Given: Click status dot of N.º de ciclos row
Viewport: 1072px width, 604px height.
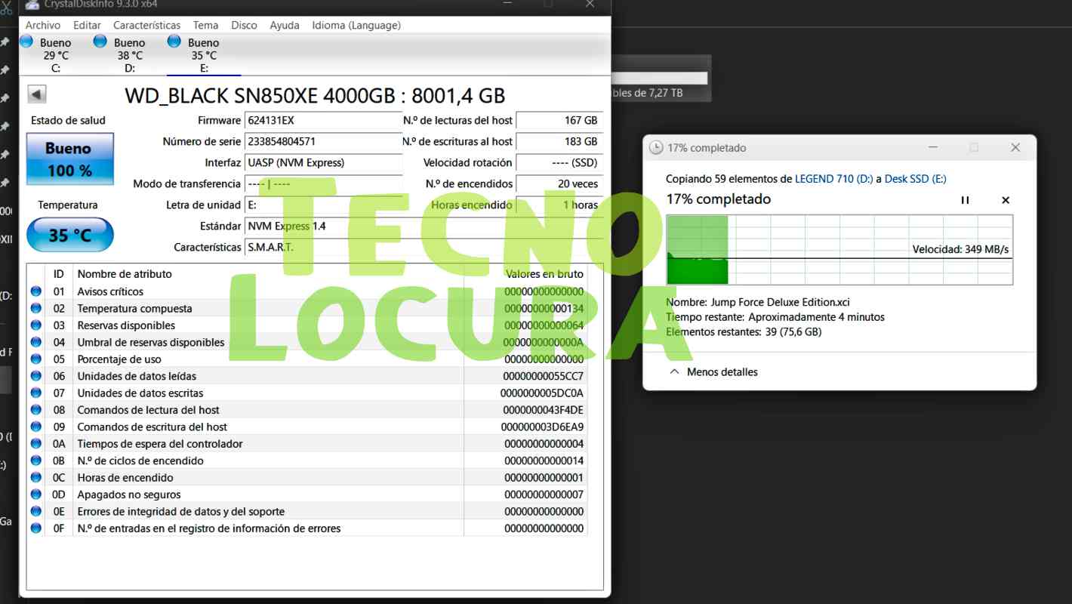Looking at the screenshot, I should (x=35, y=461).
